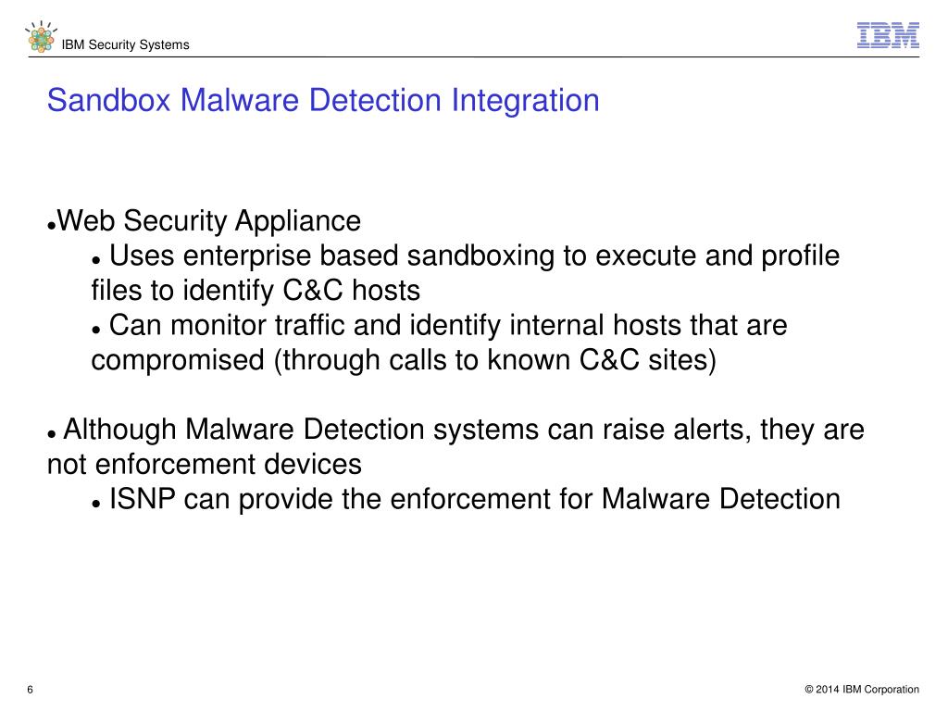
Task: Click the 'Can monitor traffic' bullet line
Action: [x=448, y=325]
